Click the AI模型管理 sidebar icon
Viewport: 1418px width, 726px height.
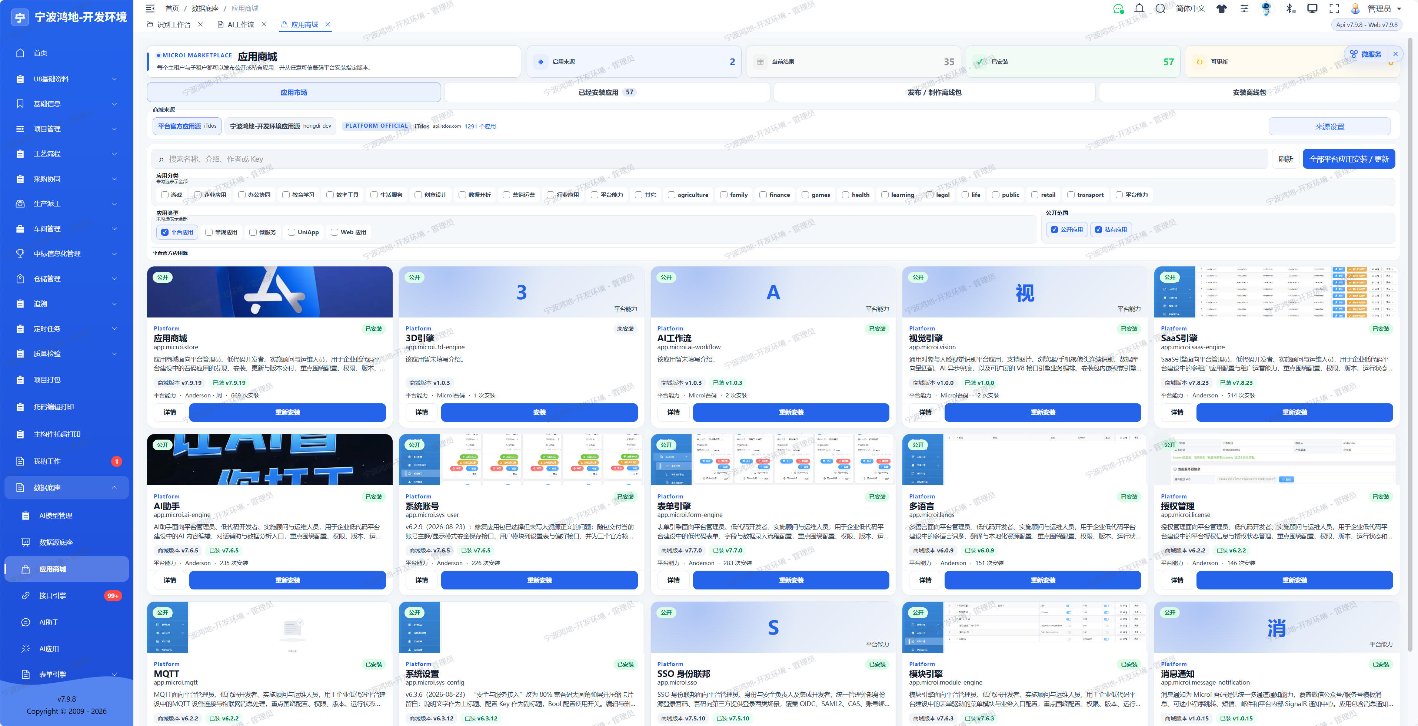point(25,515)
